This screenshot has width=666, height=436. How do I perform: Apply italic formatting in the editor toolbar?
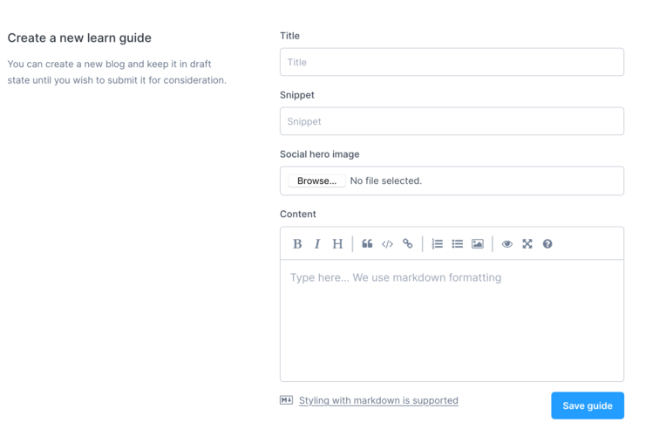click(317, 244)
